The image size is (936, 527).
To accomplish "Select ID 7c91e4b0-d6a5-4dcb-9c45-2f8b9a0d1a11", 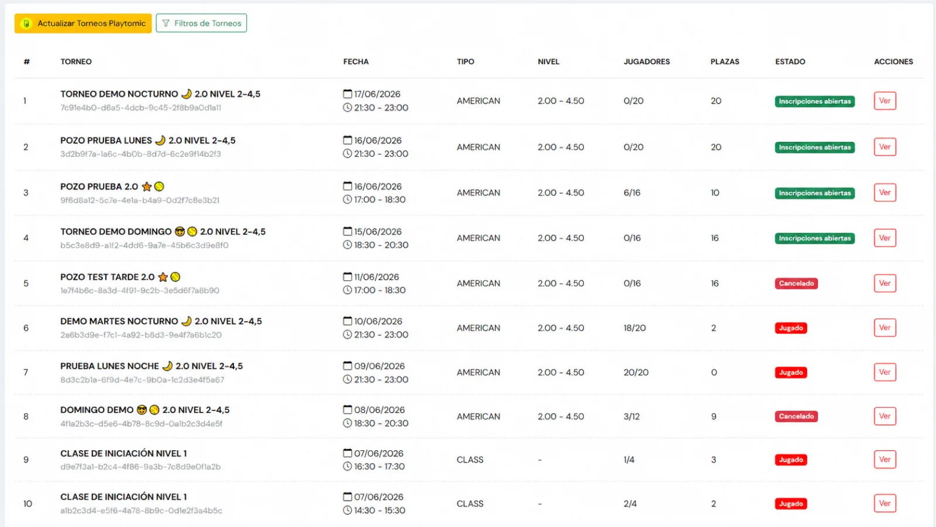I will click(x=140, y=108).
